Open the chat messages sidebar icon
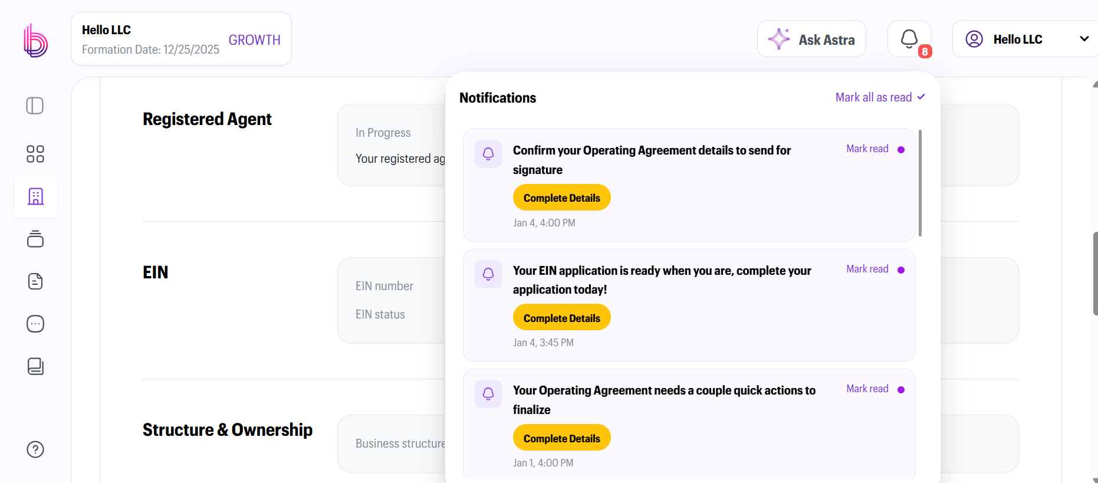Image resolution: width=1098 pixels, height=483 pixels. click(x=35, y=324)
